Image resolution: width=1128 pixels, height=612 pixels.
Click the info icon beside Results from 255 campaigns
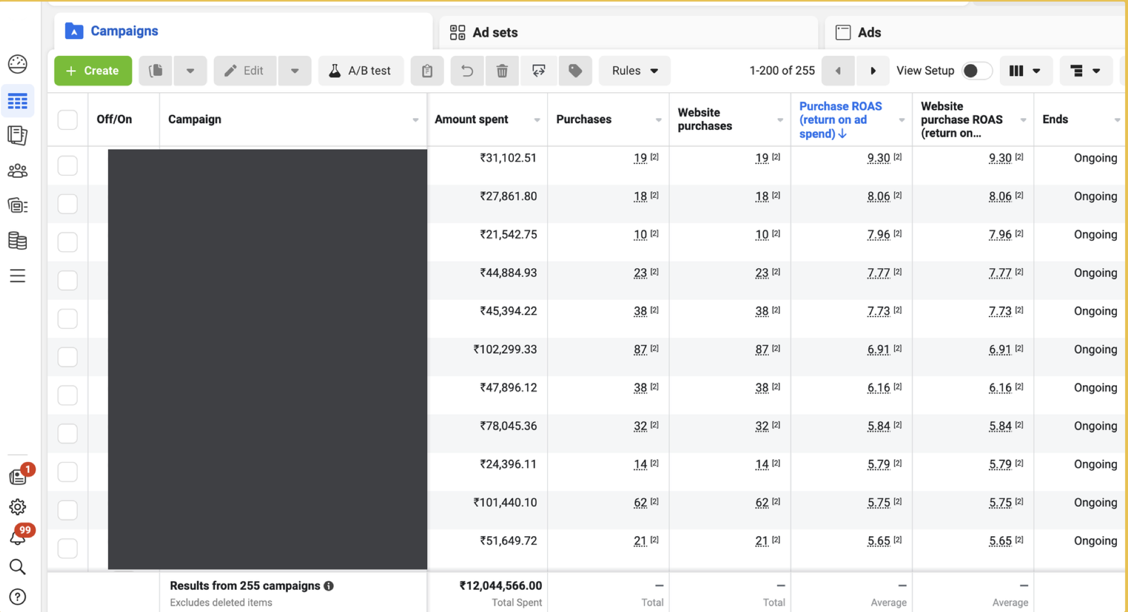(x=329, y=586)
